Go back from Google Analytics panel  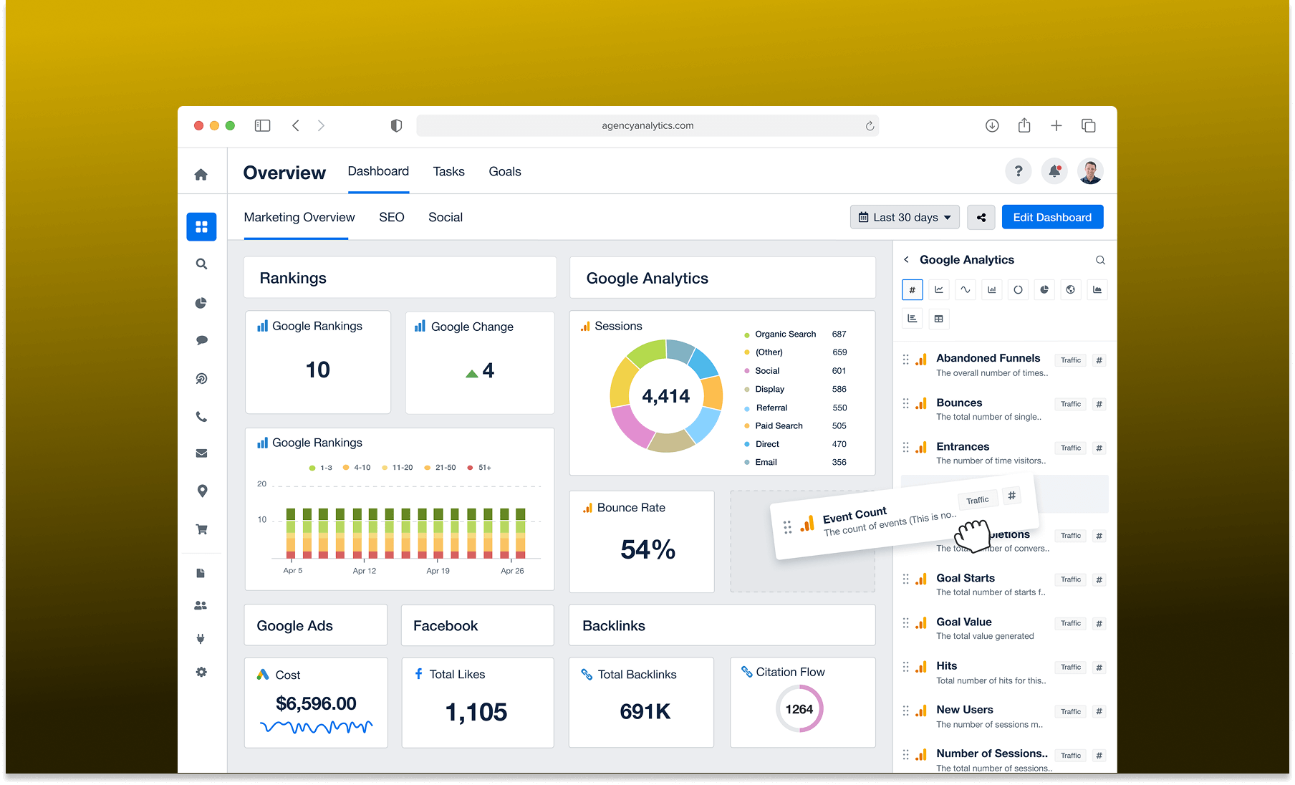tap(906, 260)
